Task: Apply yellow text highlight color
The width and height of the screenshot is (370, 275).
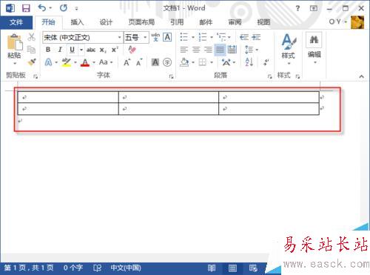Action: tap(67, 62)
